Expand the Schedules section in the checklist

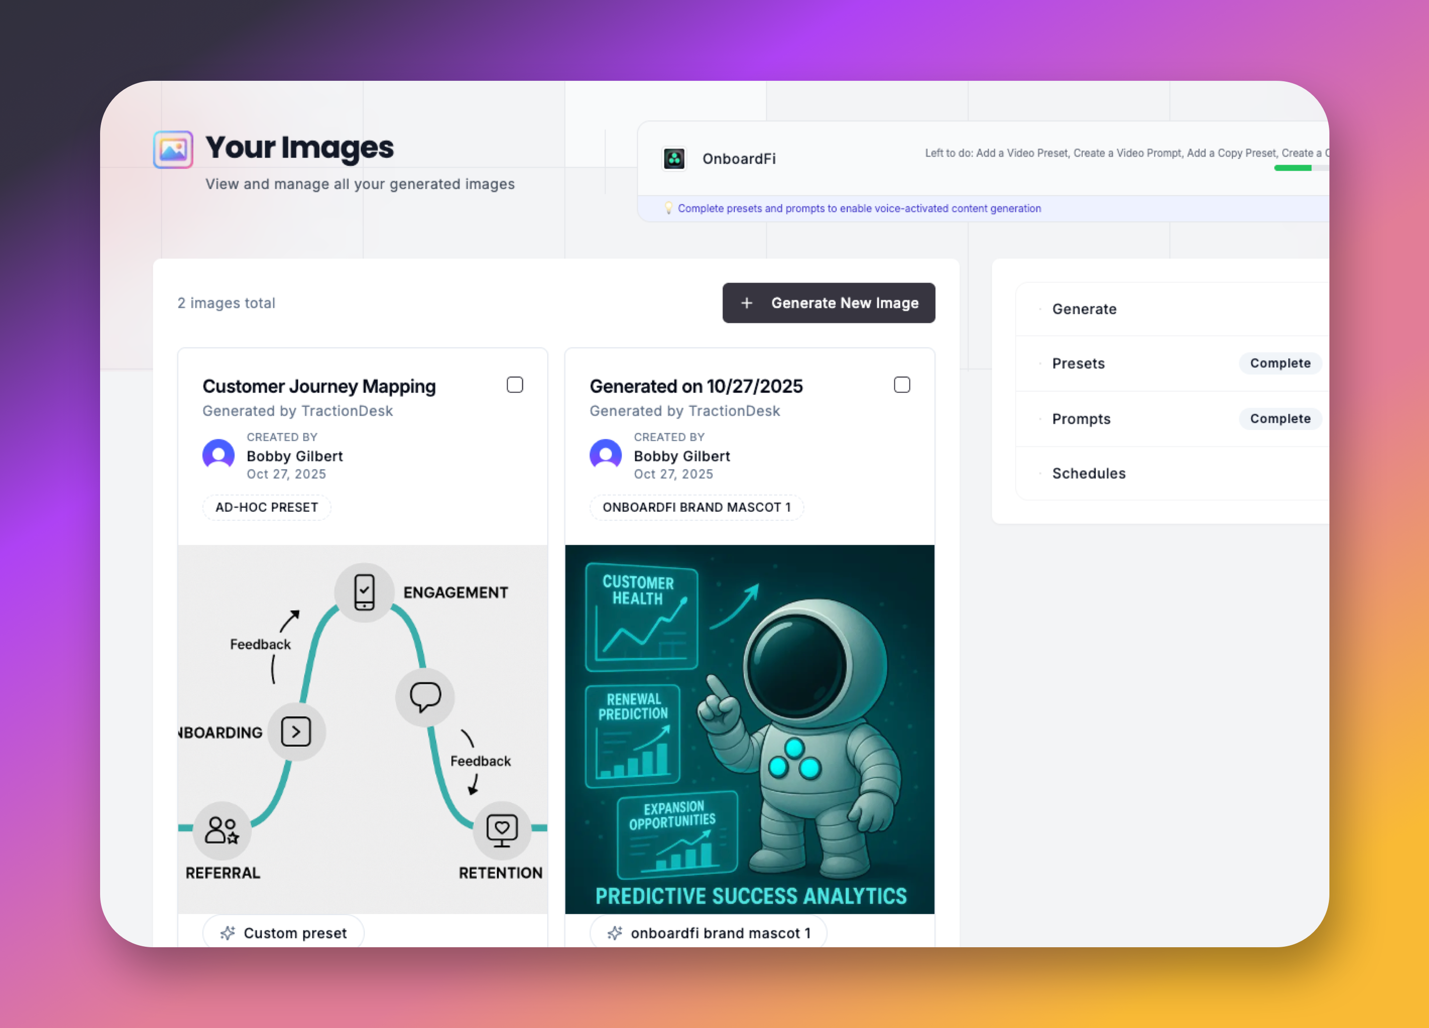point(1089,473)
